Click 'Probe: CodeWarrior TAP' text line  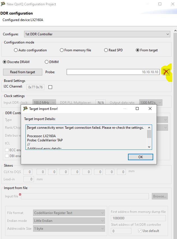click(x=45, y=140)
